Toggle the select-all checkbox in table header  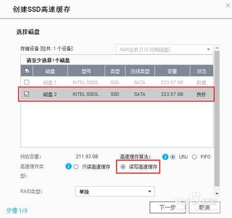[x=27, y=71]
